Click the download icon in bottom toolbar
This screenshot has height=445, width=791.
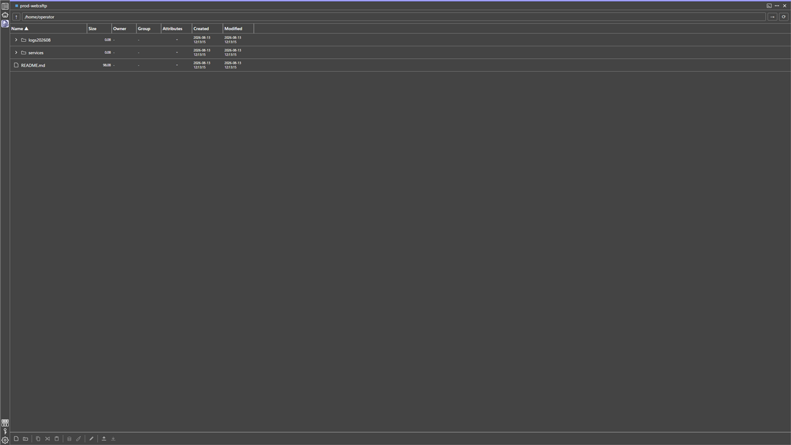click(113, 439)
